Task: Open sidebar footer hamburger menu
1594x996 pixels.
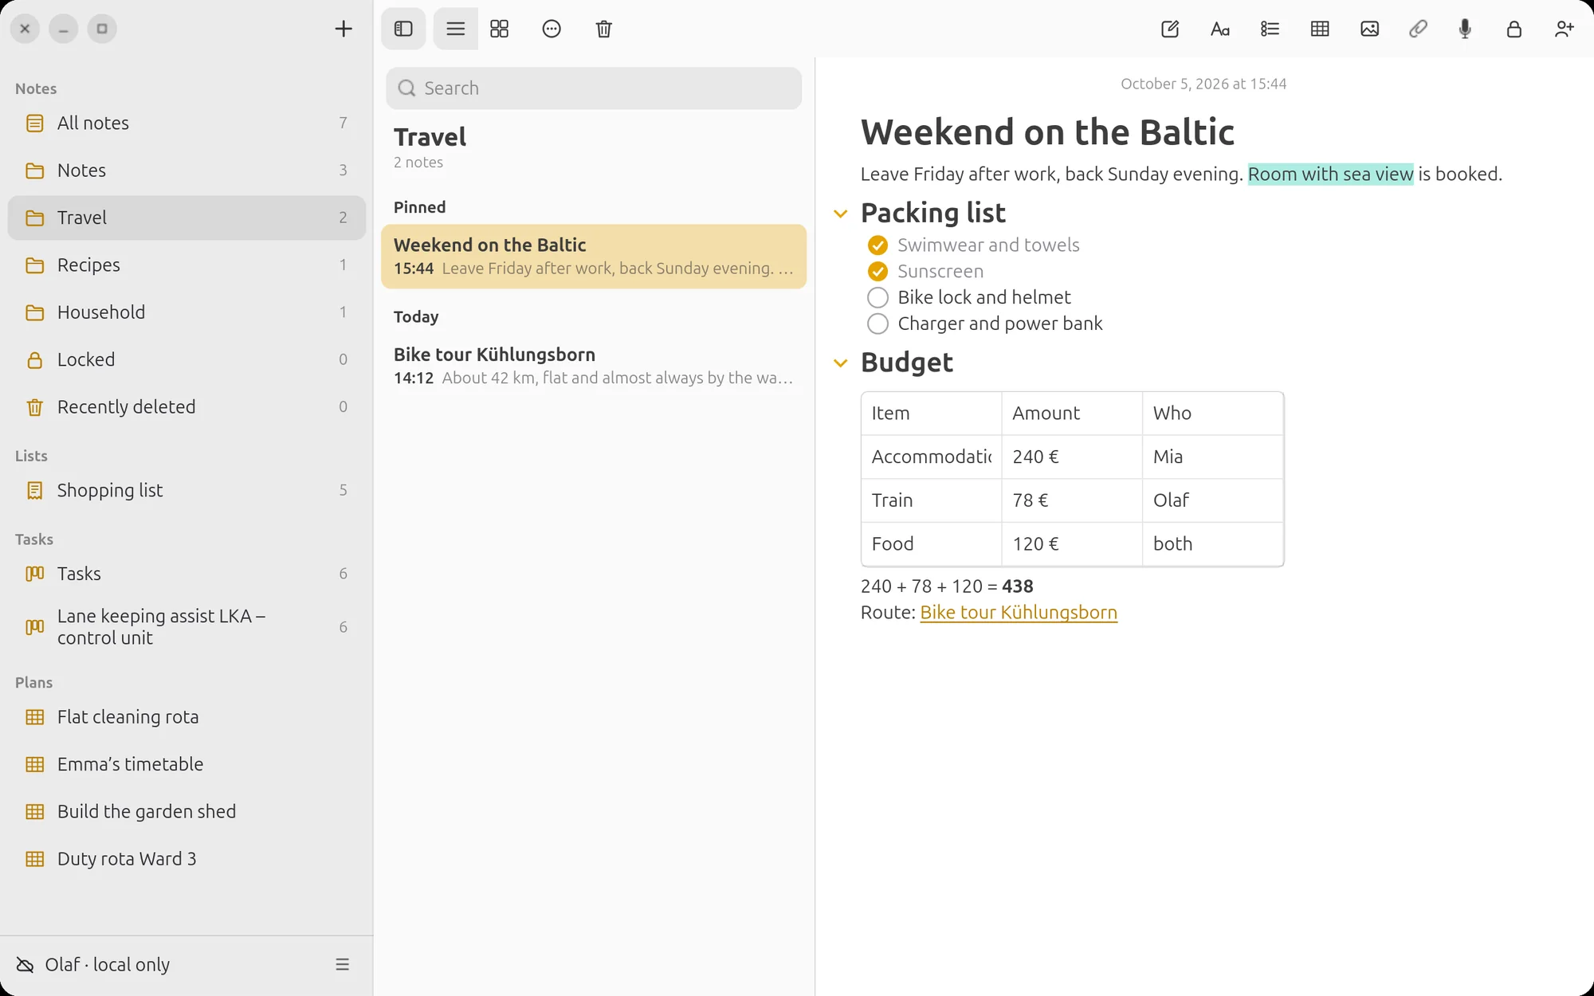Action: tap(343, 964)
